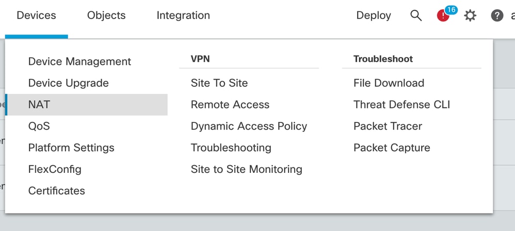Open Threat Defense CLI
Viewport: 515px width, 231px height.
coord(401,104)
